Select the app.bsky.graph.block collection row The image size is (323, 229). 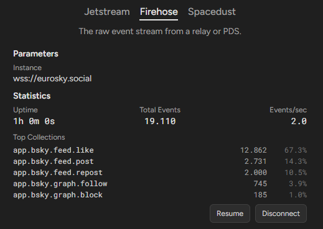click(160, 195)
